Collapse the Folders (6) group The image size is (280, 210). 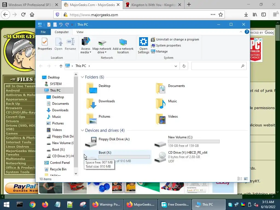click(x=82, y=77)
